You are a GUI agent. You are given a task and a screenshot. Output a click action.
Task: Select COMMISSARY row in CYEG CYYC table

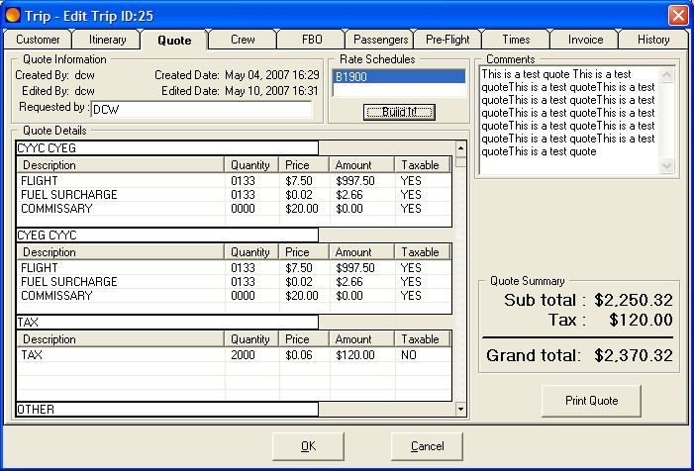tap(234, 296)
